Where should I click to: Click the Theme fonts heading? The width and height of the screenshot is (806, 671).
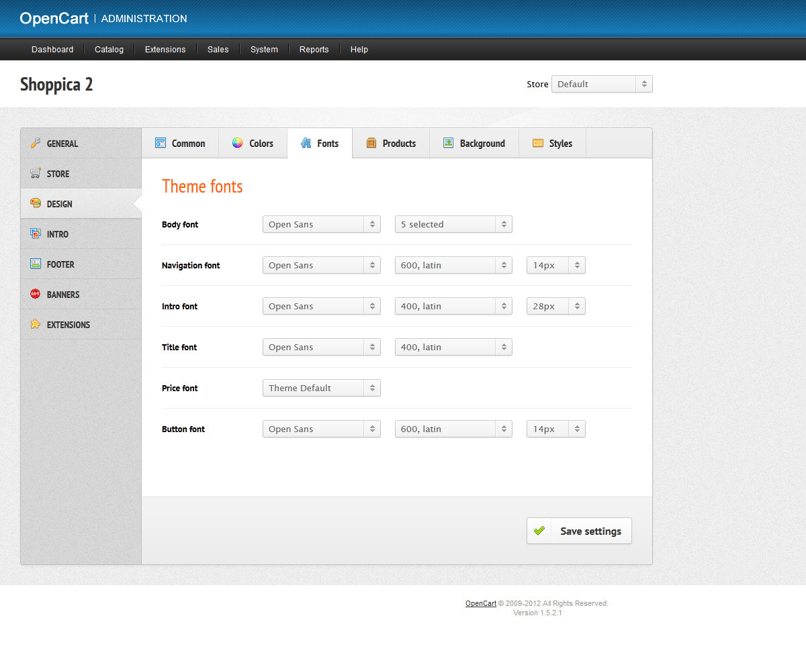(x=202, y=186)
